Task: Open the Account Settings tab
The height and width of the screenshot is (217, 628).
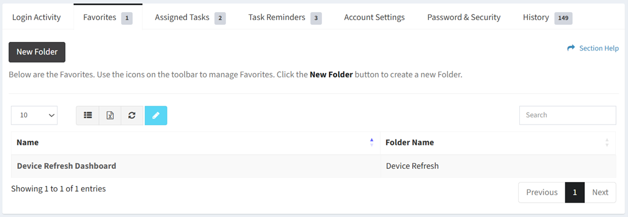Action: point(374,18)
